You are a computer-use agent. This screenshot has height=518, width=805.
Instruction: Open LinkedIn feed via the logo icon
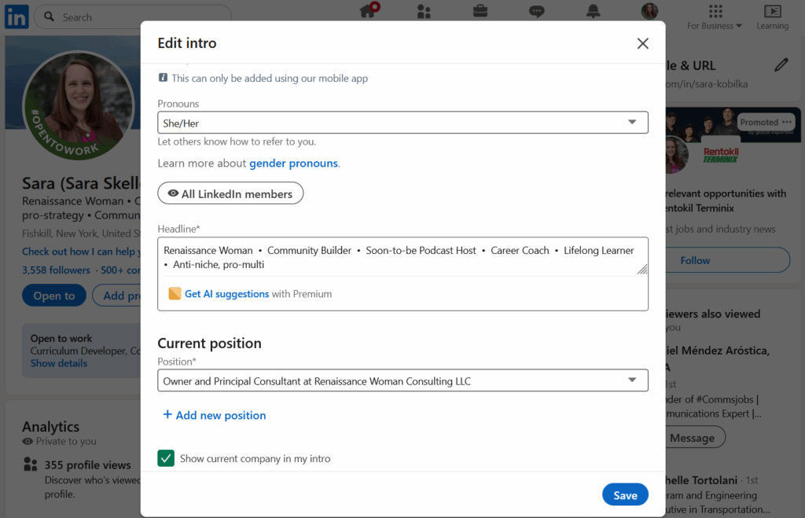tap(16, 17)
